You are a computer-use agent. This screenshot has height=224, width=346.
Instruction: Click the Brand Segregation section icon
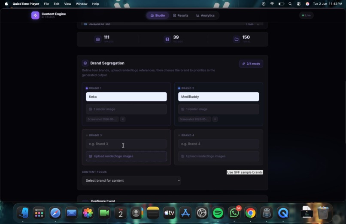pyautogui.click(x=85, y=63)
